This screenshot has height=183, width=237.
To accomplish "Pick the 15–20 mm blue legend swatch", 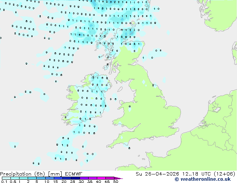I will click(58, 178).
